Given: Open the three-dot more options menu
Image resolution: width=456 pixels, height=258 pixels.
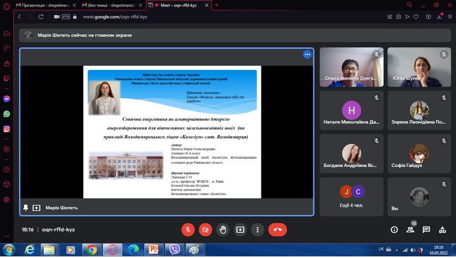Looking at the screenshot, I should pyautogui.click(x=258, y=230).
